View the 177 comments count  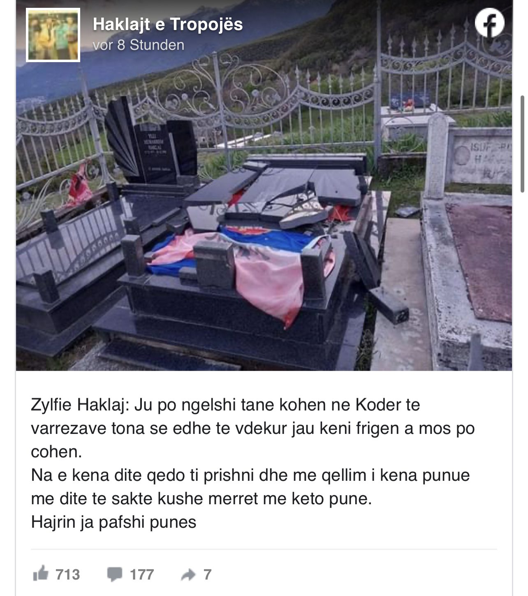[x=142, y=575]
